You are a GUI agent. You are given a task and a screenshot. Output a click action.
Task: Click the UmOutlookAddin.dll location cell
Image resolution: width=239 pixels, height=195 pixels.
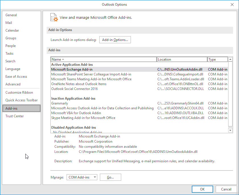[180, 69]
